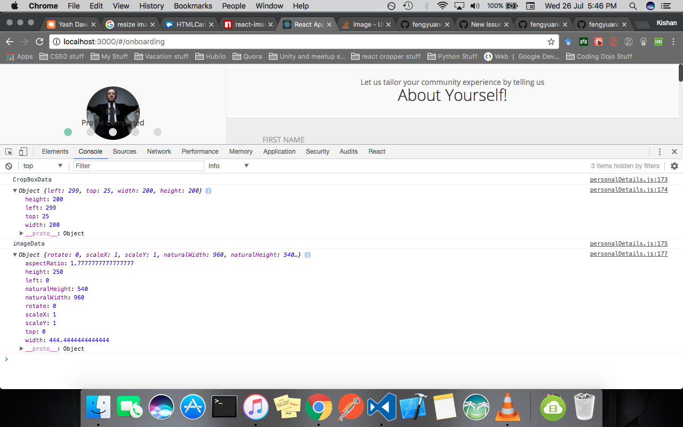Open the History menu in the menu bar
Viewport: 683px width, 427px height.
tap(151, 6)
